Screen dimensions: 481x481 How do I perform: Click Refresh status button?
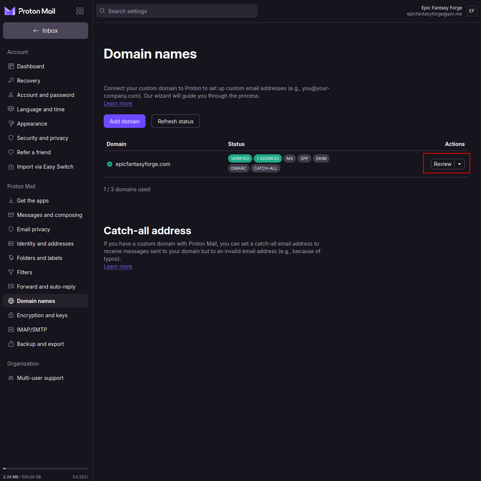pos(176,121)
